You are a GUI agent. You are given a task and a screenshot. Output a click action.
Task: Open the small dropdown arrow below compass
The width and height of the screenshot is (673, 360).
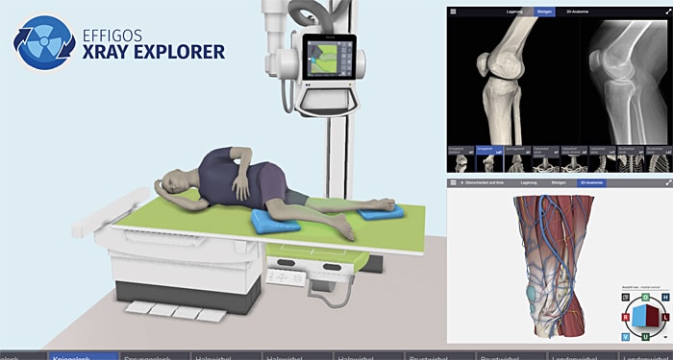coord(665,337)
